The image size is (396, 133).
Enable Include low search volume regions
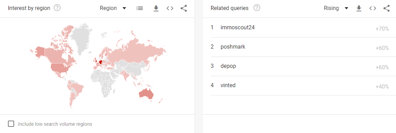11,124
